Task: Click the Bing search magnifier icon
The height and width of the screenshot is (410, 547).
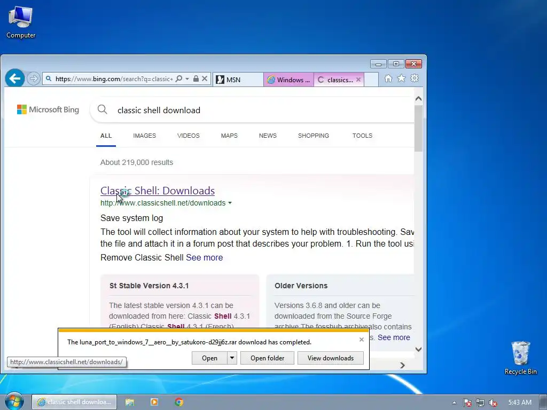Action: [102, 109]
